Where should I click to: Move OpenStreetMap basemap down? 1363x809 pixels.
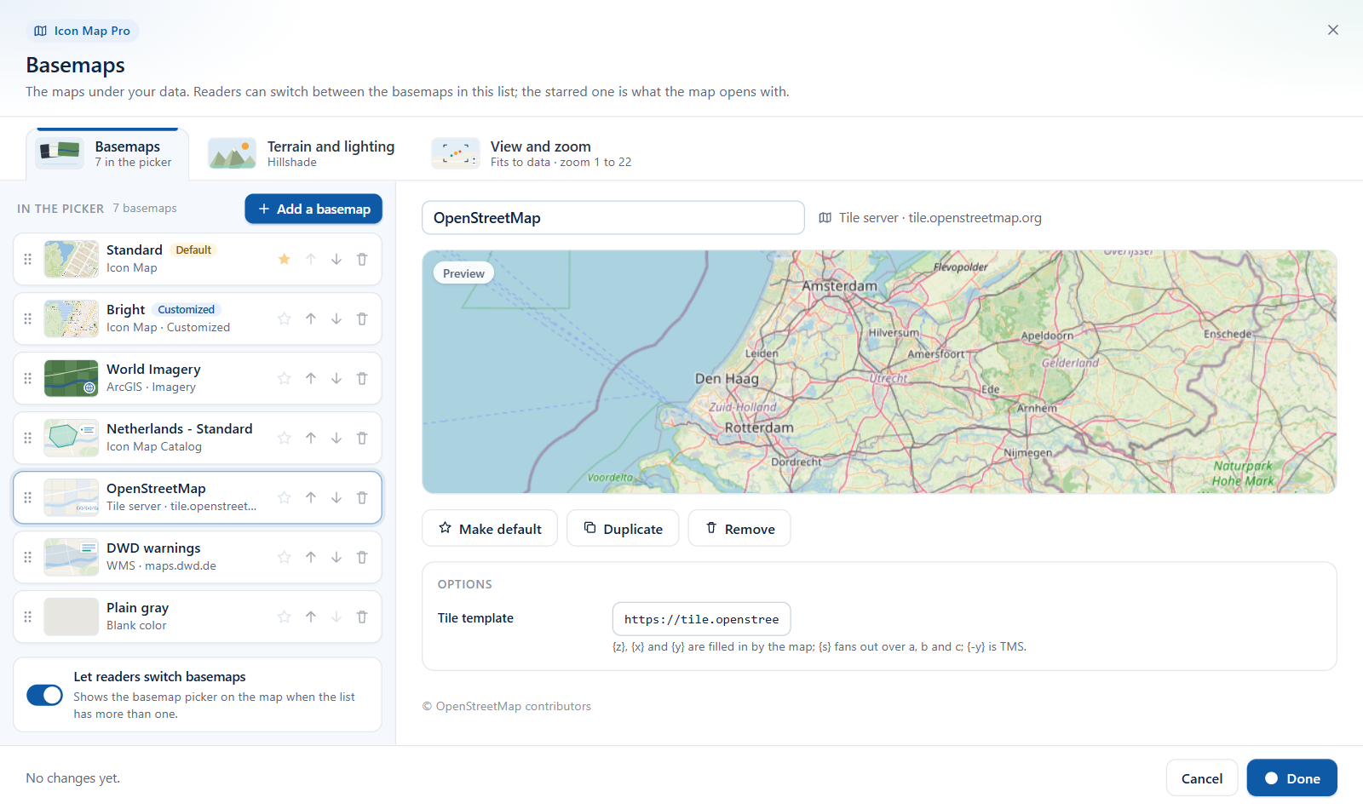336,497
